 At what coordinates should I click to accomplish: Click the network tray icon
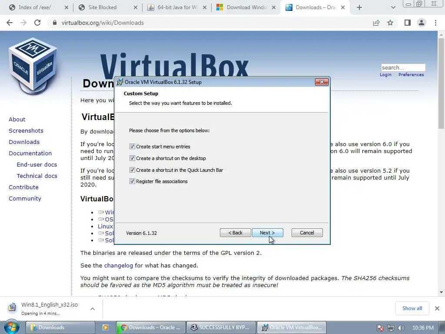point(391,328)
